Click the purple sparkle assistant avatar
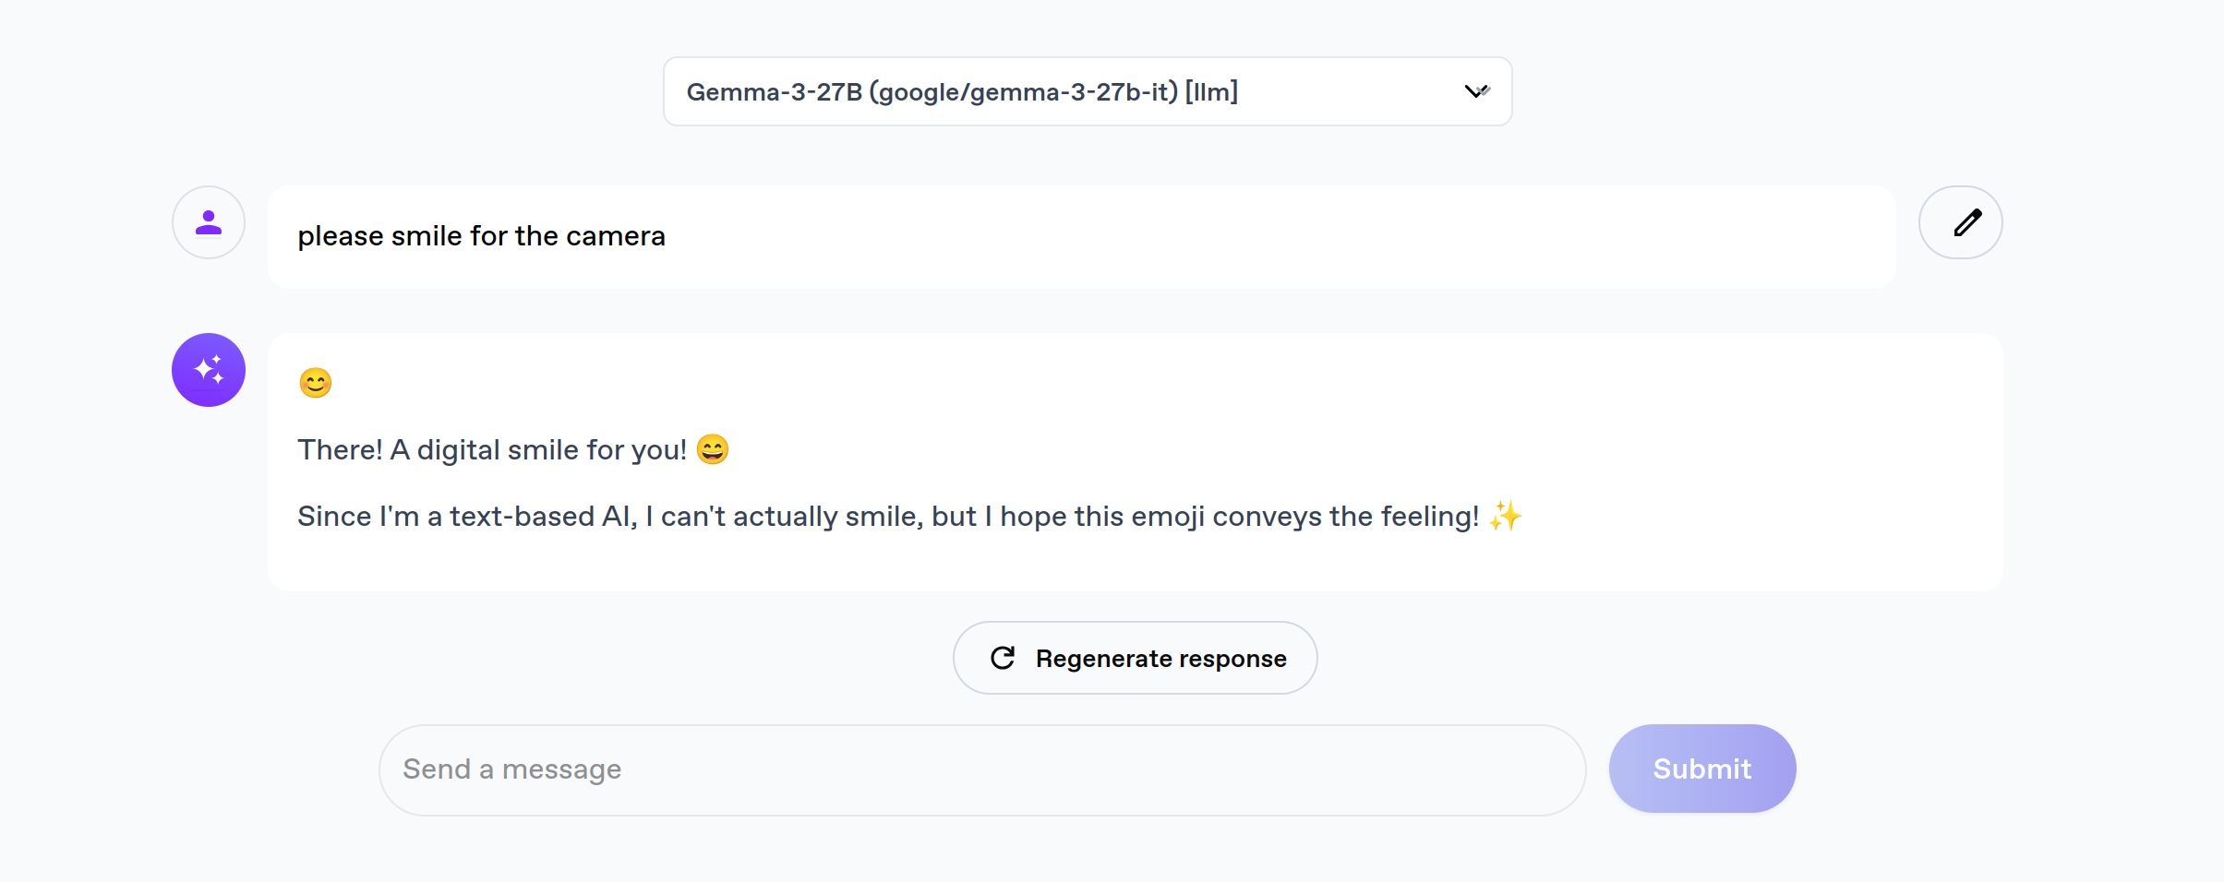2224x882 pixels. 209,370
